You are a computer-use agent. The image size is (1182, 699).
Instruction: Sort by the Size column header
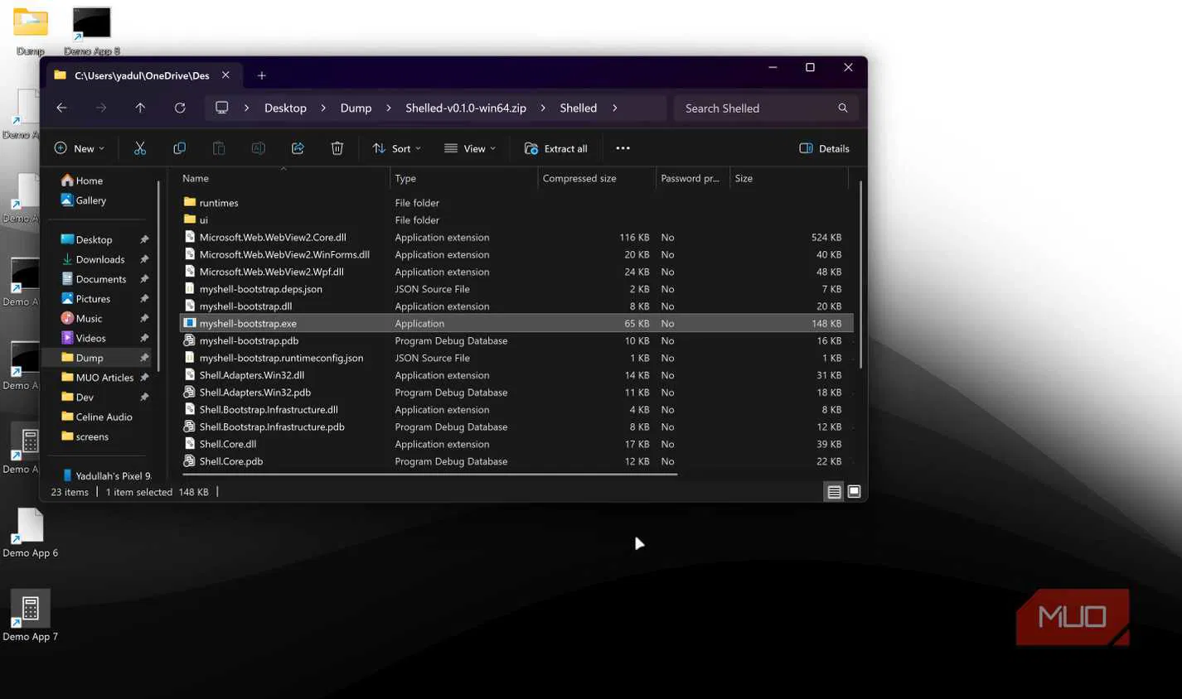(x=789, y=178)
